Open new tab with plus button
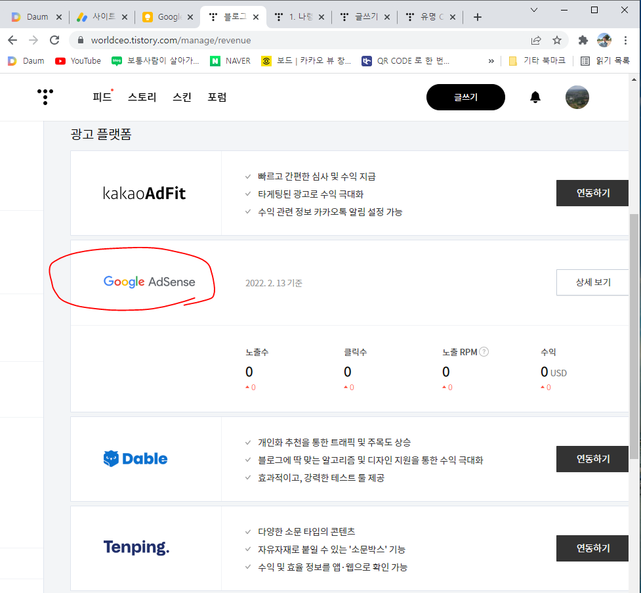The width and height of the screenshot is (641, 593). point(478,17)
